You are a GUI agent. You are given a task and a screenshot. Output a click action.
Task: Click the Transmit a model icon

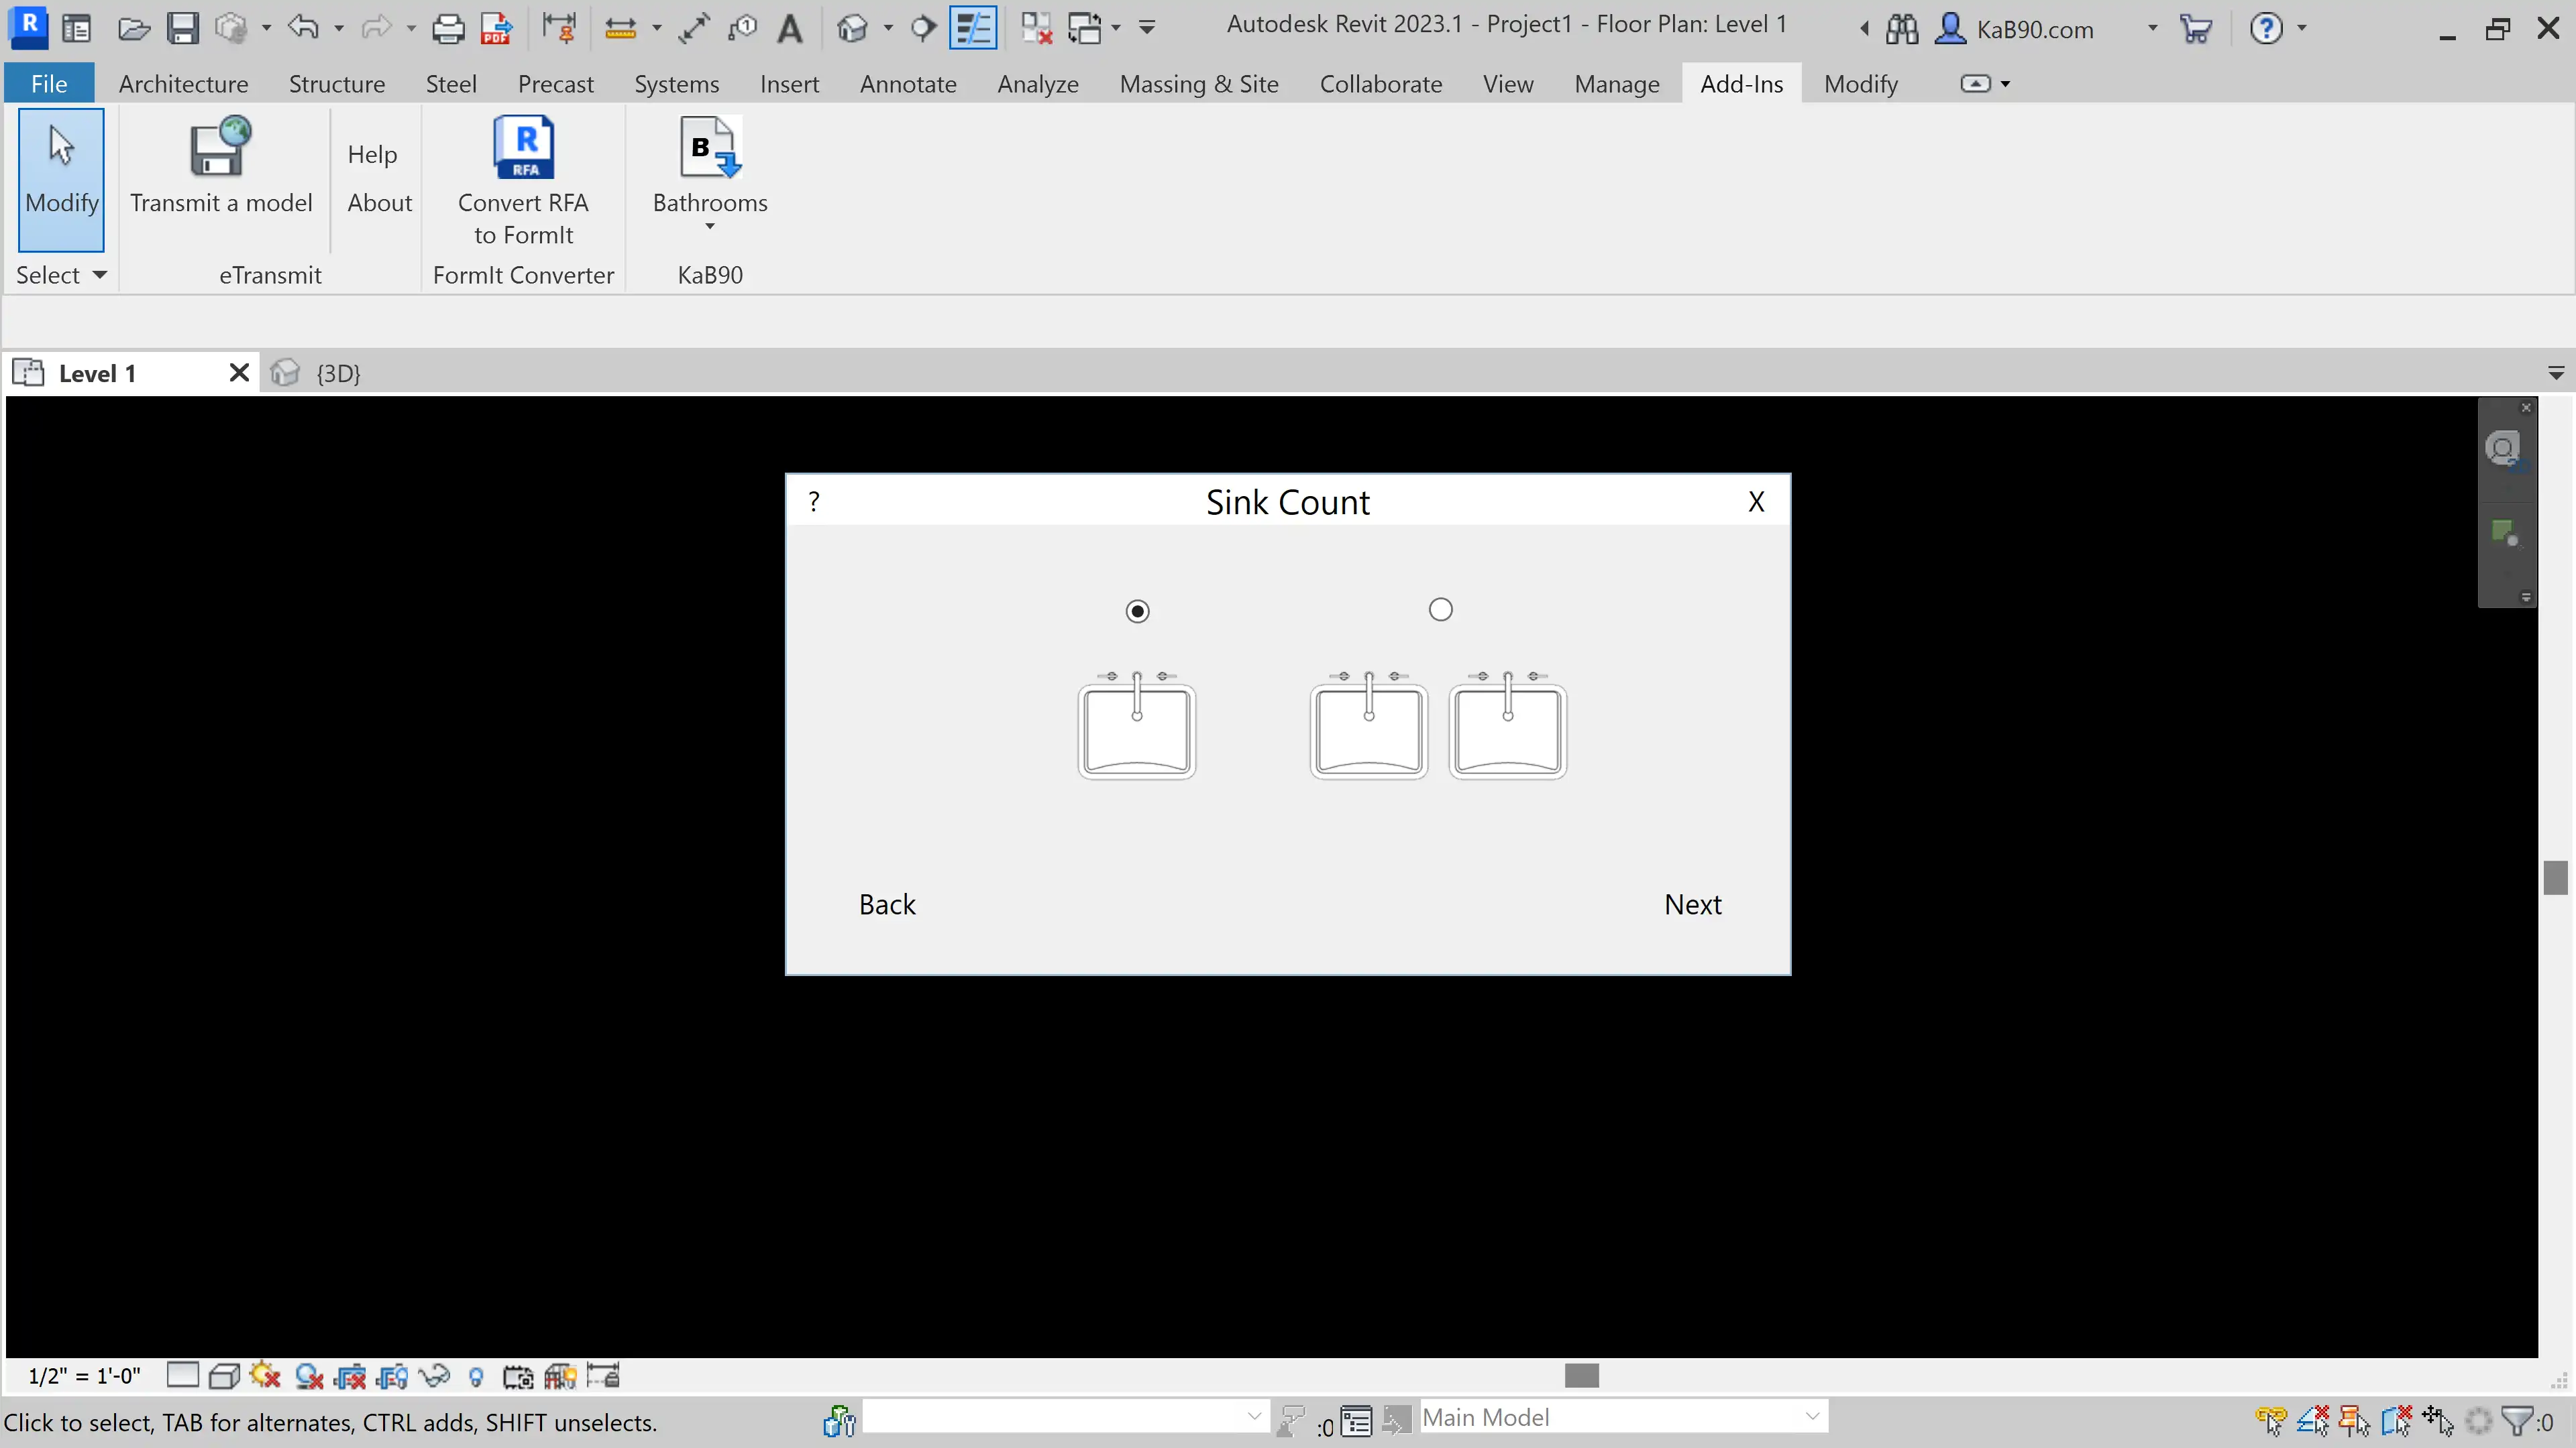coord(220,147)
